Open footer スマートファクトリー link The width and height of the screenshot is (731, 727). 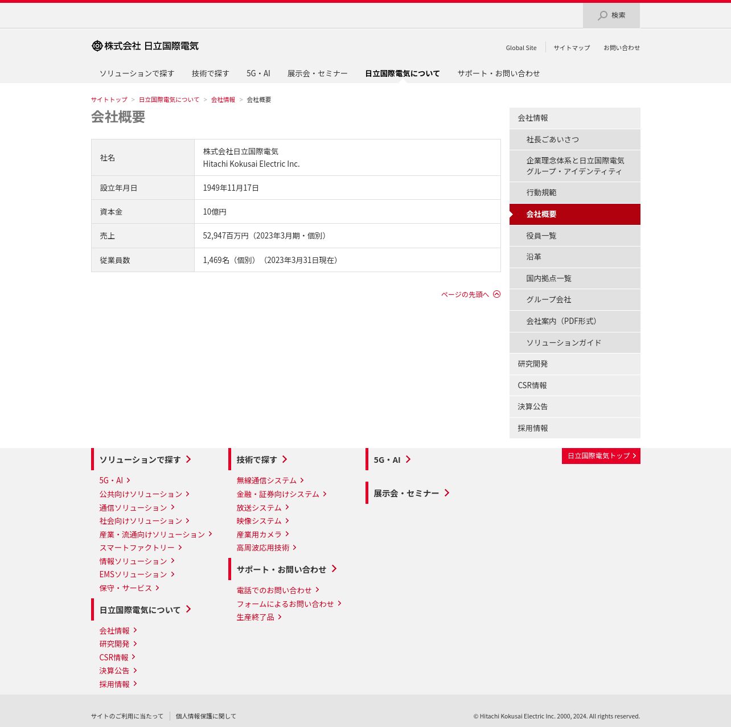[141, 548]
